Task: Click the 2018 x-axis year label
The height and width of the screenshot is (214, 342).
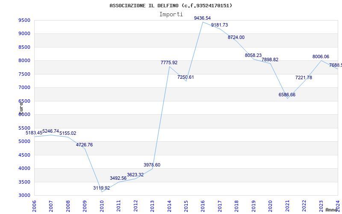Action: (237, 206)
